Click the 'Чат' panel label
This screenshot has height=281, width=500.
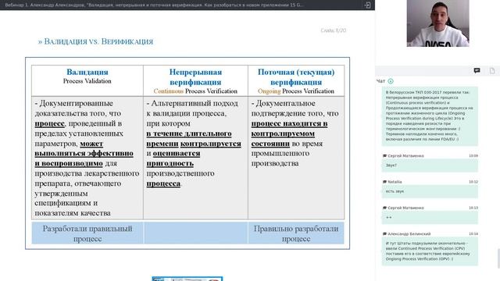coord(380,81)
